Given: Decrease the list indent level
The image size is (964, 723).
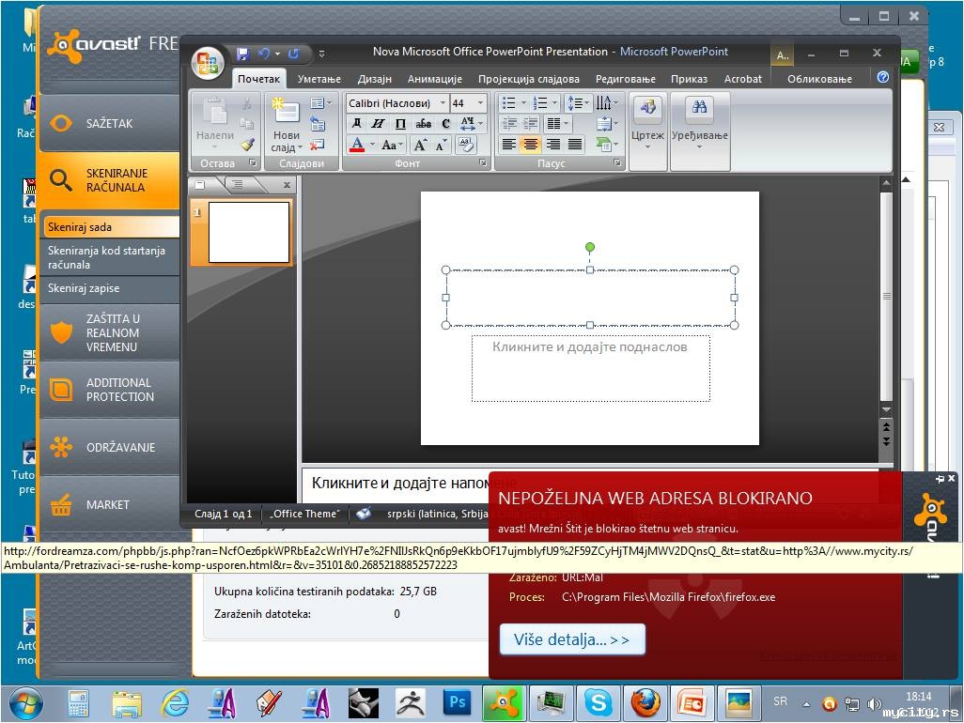Looking at the screenshot, I should pos(509,124).
